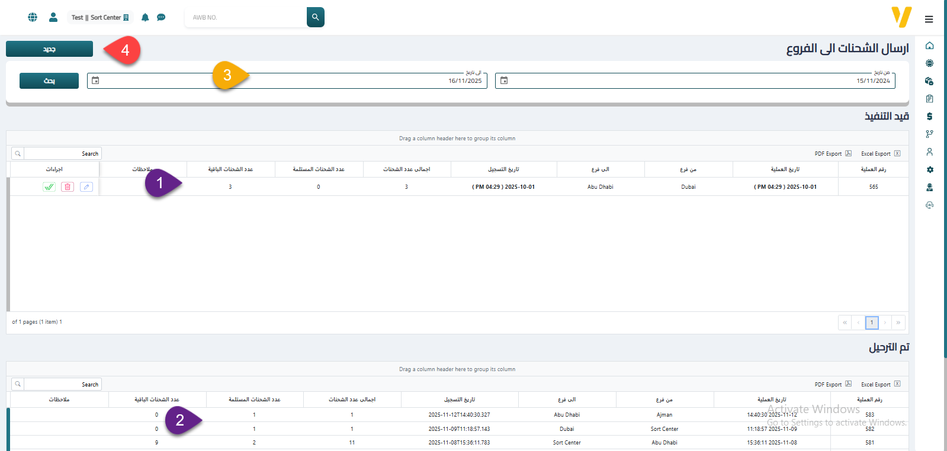Open the Home icon in the sidebar
The width and height of the screenshot is (947, 451).
click(x=929, y=46)
